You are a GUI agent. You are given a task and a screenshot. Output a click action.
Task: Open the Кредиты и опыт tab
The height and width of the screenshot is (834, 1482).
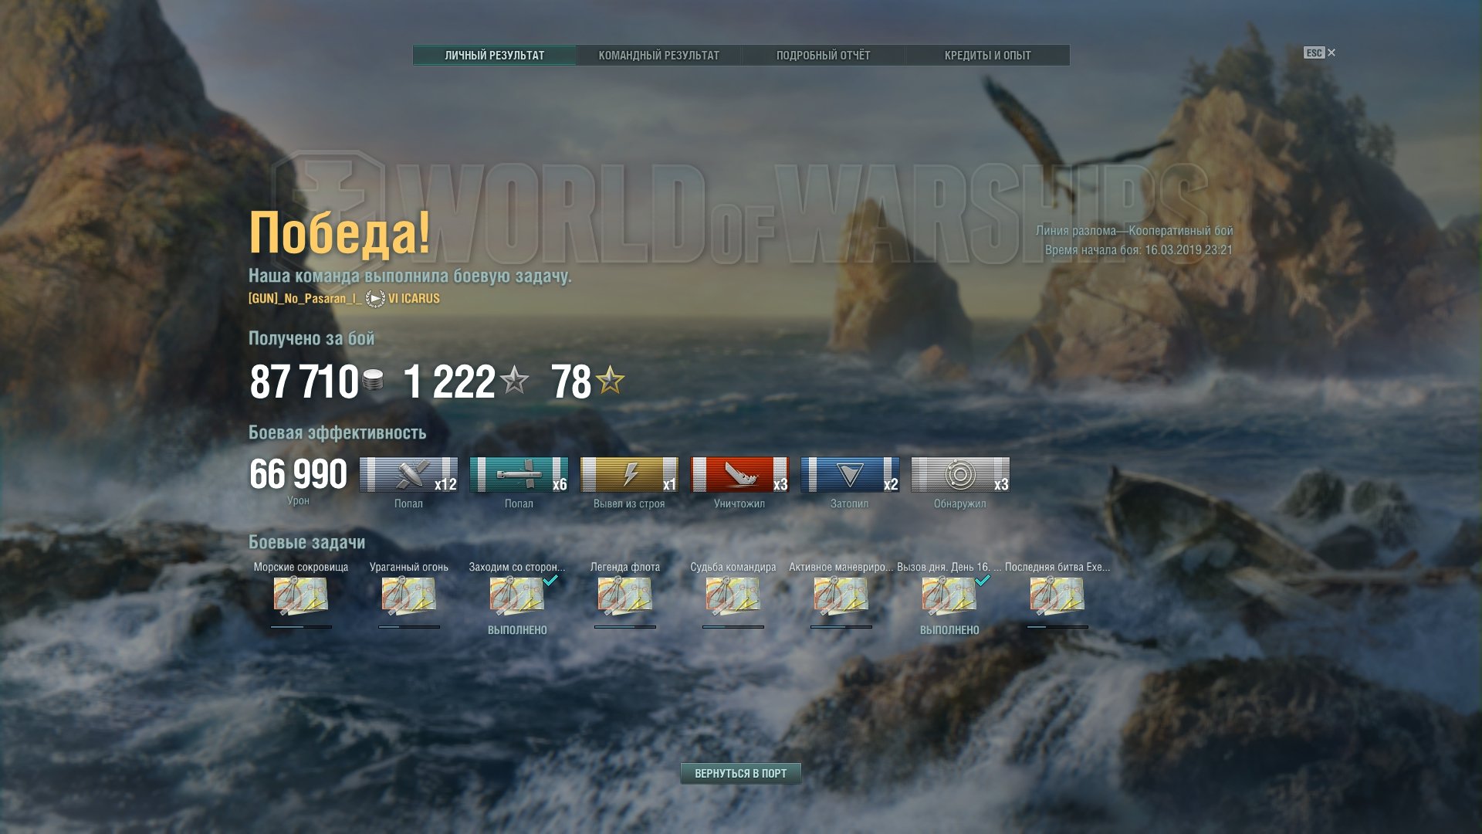(x=987, y=56)
